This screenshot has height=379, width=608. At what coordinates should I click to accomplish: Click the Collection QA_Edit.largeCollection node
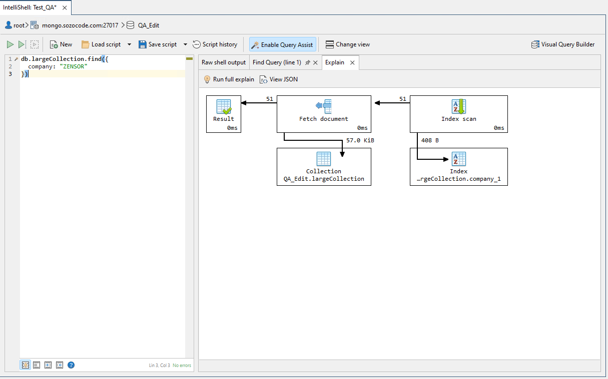(x=324, y=167)
